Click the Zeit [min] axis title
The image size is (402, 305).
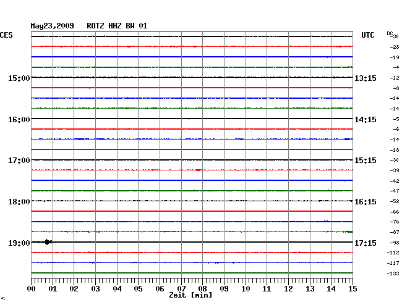coord(190,295)
